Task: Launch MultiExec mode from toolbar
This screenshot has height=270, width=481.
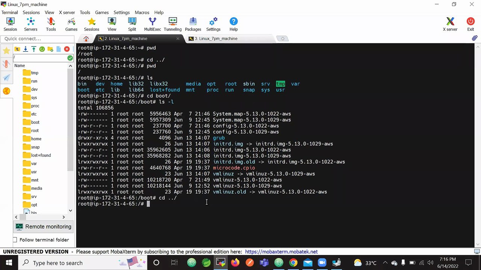Action: click(x=153, y=24)
